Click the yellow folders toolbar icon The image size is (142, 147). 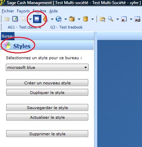point(72,19)
